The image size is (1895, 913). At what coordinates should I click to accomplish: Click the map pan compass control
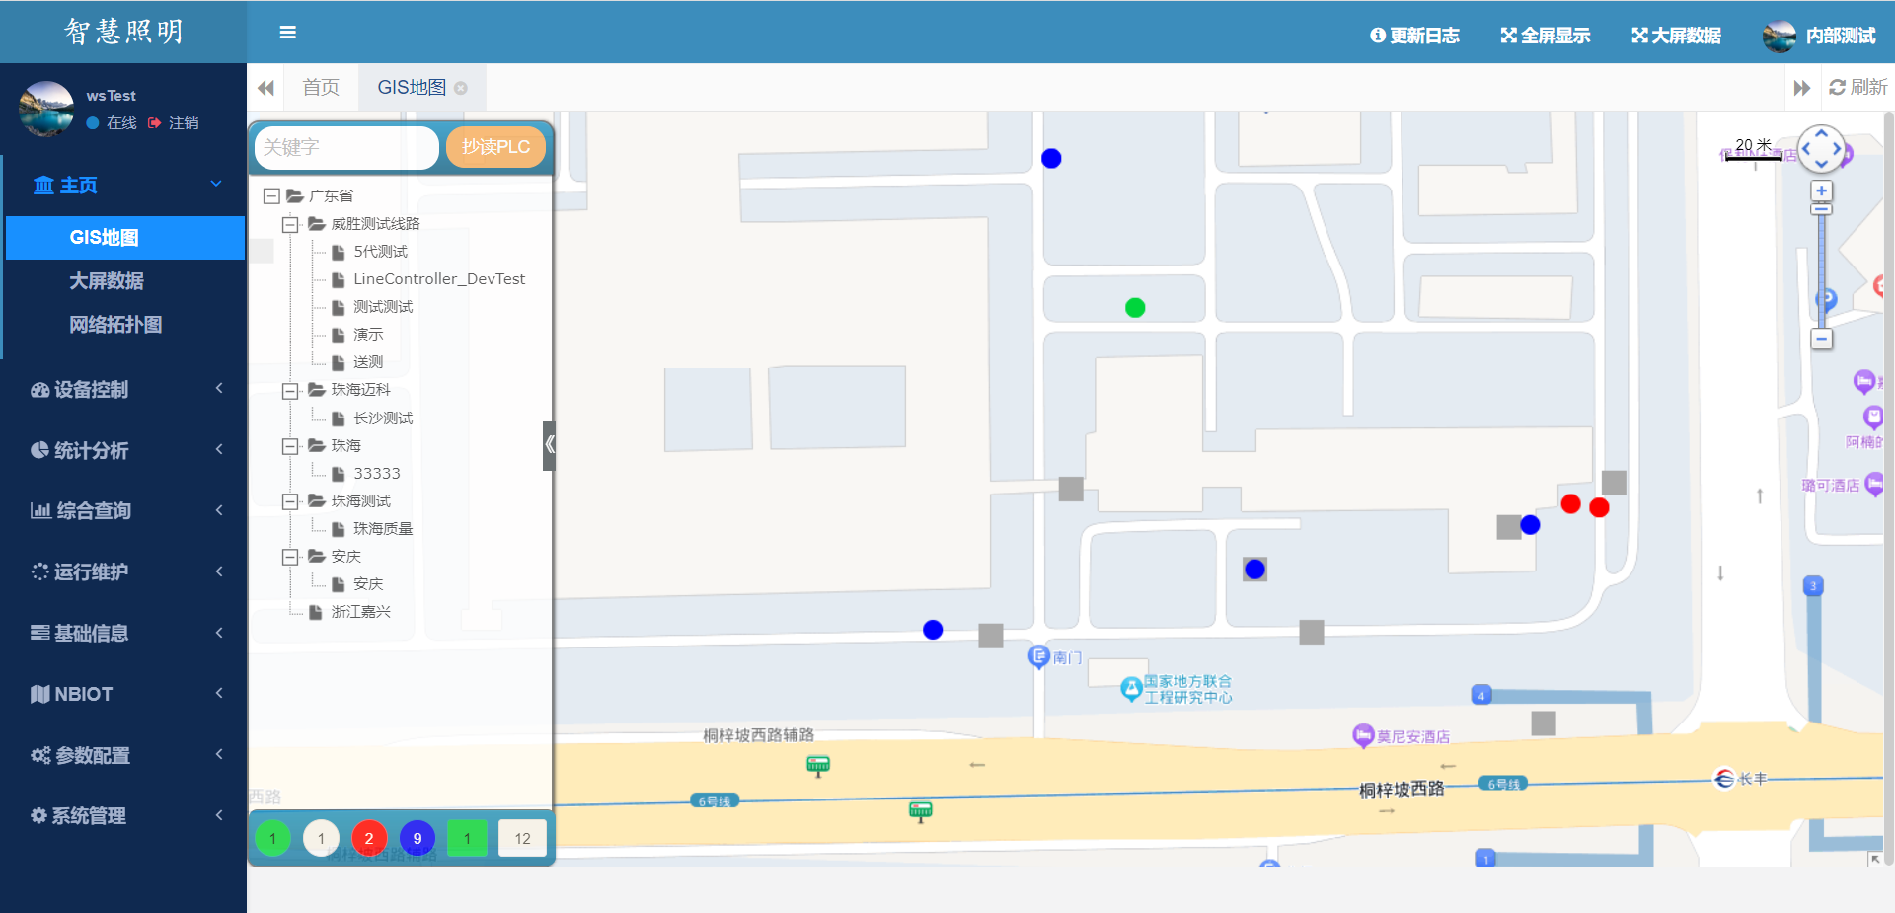pos(1821,149)
